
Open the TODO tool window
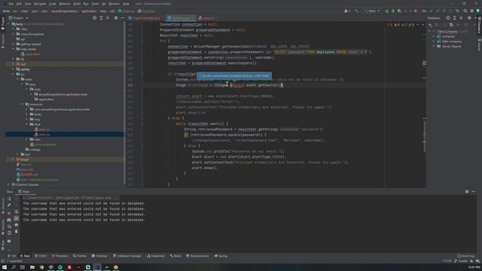(41, 256)
